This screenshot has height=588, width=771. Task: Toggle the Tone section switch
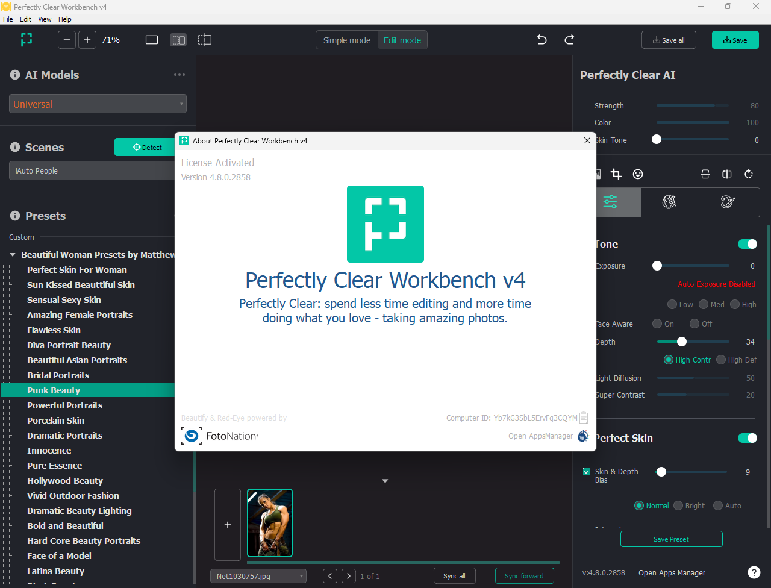click(x=748, y=244)
